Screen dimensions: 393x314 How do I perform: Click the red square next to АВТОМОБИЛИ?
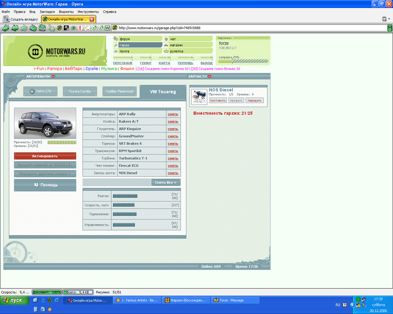53,76
